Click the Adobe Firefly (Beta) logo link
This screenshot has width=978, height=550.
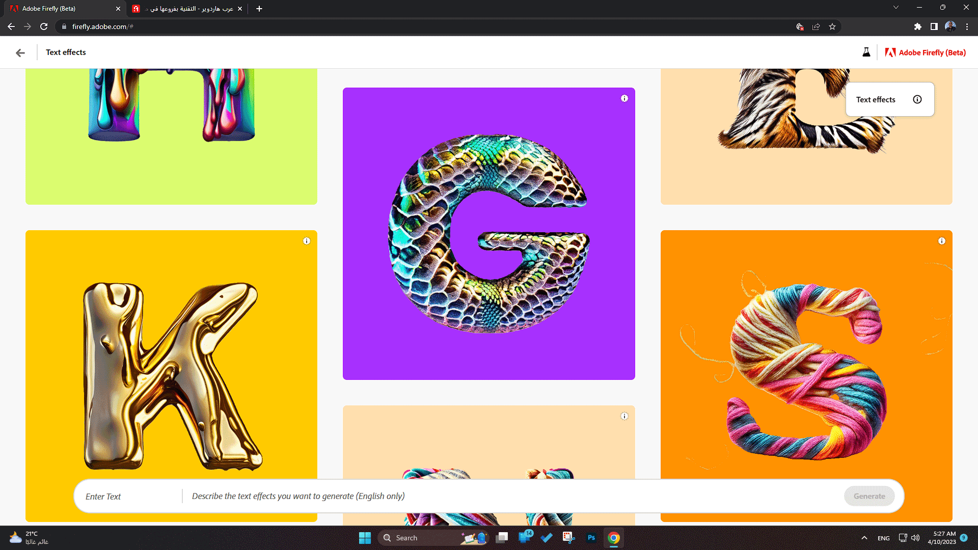(x=925, y=52)
